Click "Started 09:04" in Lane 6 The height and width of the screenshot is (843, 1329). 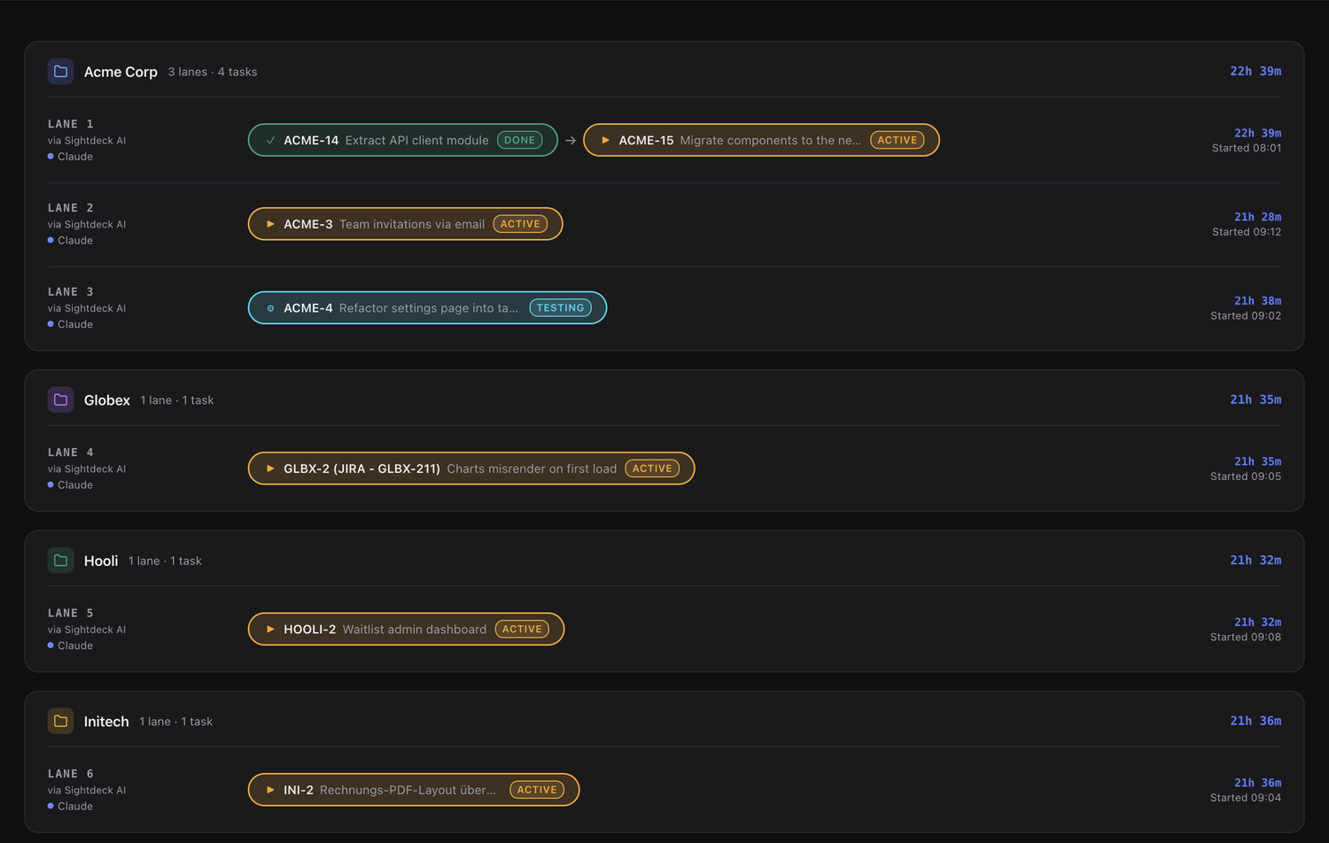1246,798
